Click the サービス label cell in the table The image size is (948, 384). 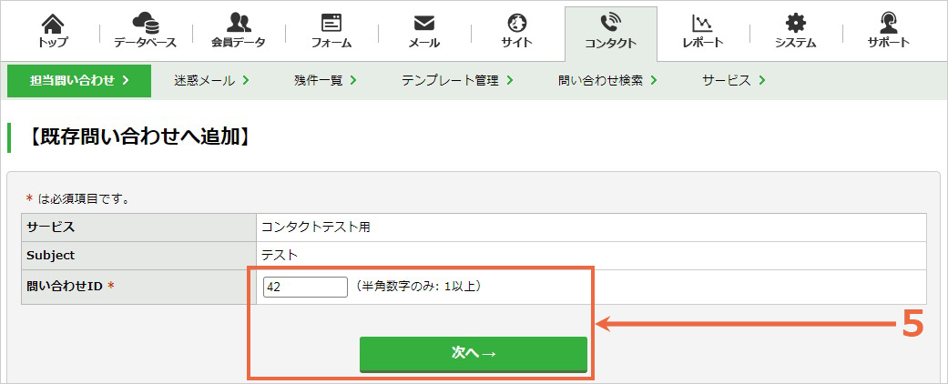[x=138, y=227]
